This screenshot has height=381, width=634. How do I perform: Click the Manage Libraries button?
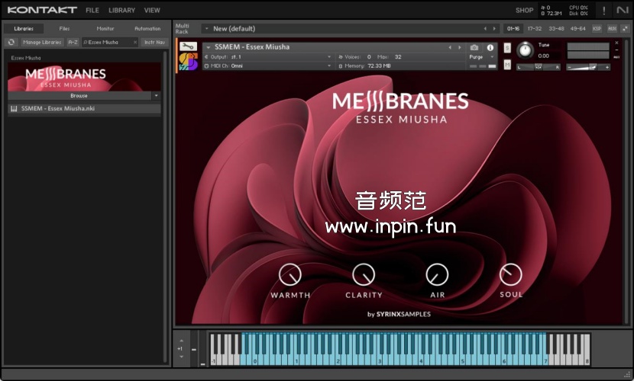[42, 42]
